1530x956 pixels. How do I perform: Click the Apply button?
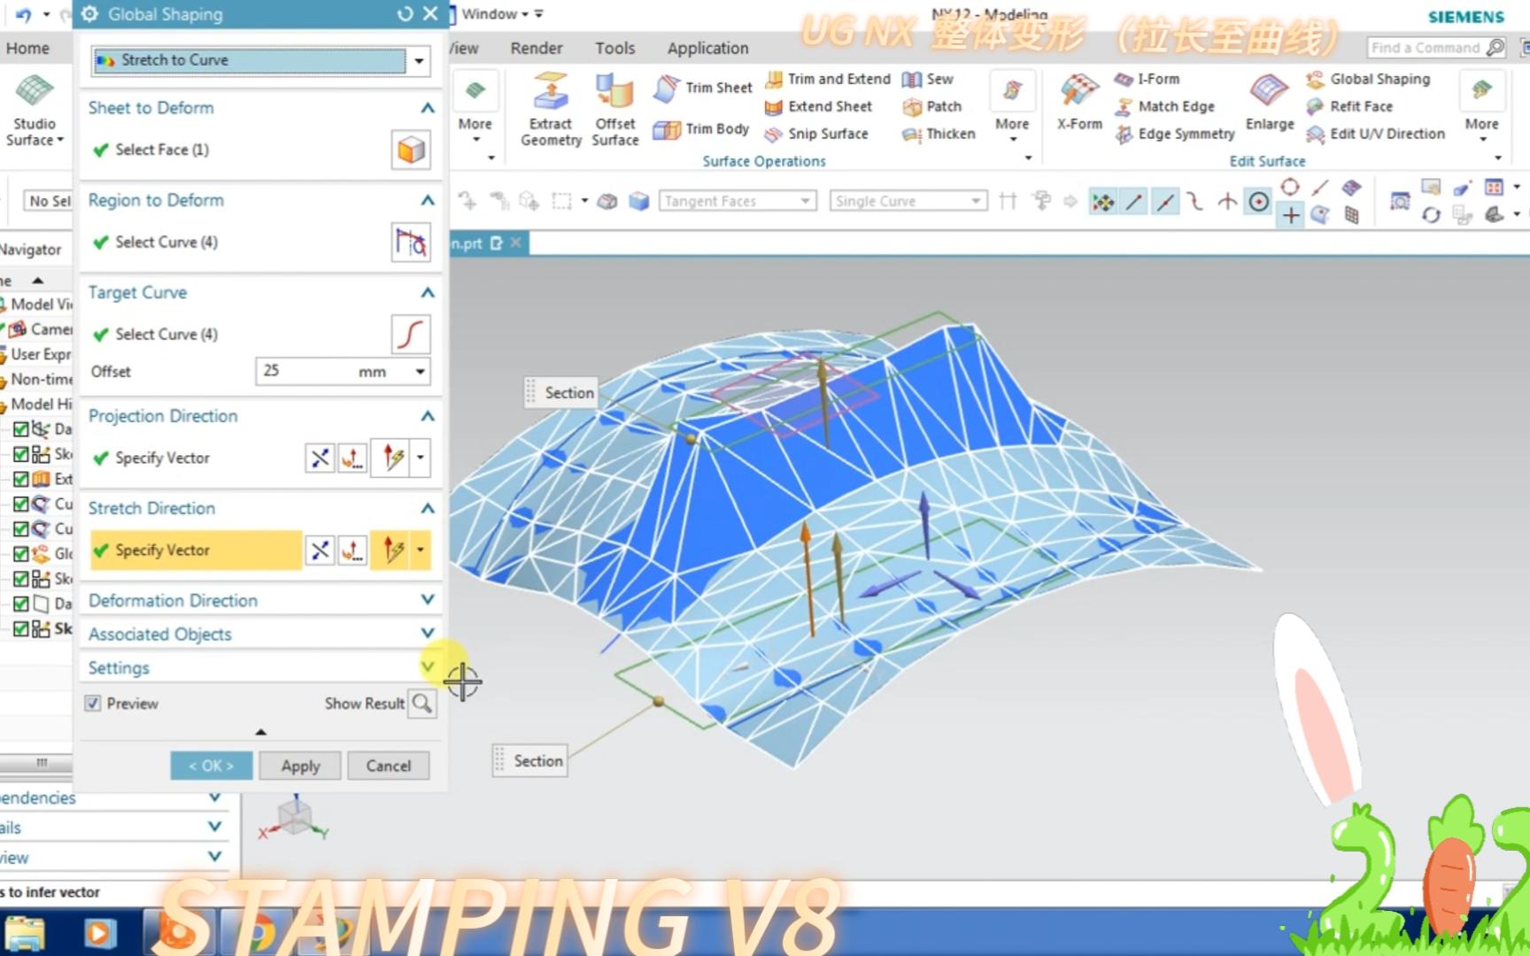300,766
